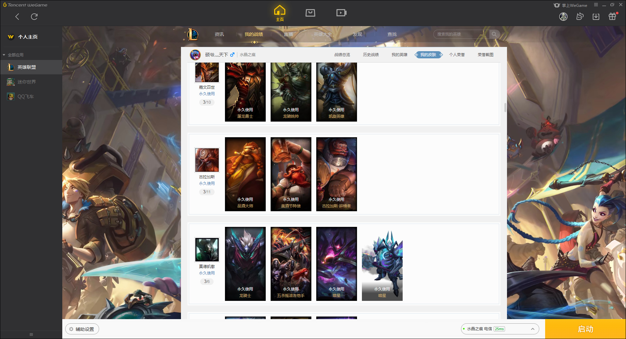626x339 pixels.
Task: Open the 查找 tab
Action: click(392, 34)
